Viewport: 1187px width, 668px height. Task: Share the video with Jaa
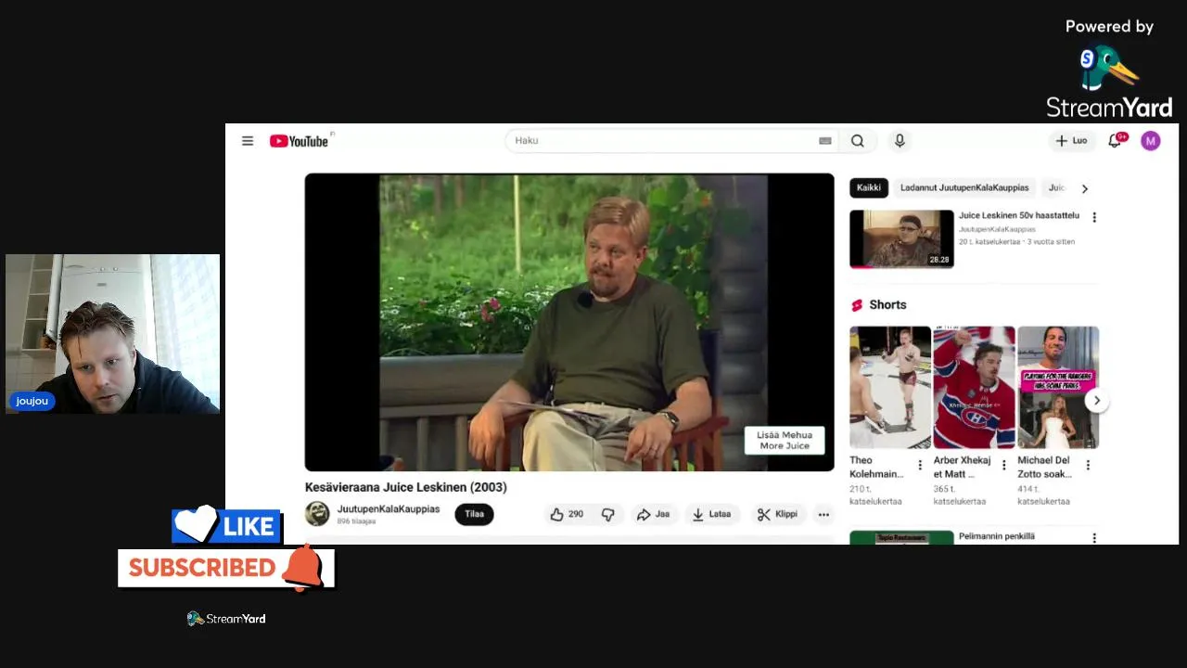pos(653,514)
